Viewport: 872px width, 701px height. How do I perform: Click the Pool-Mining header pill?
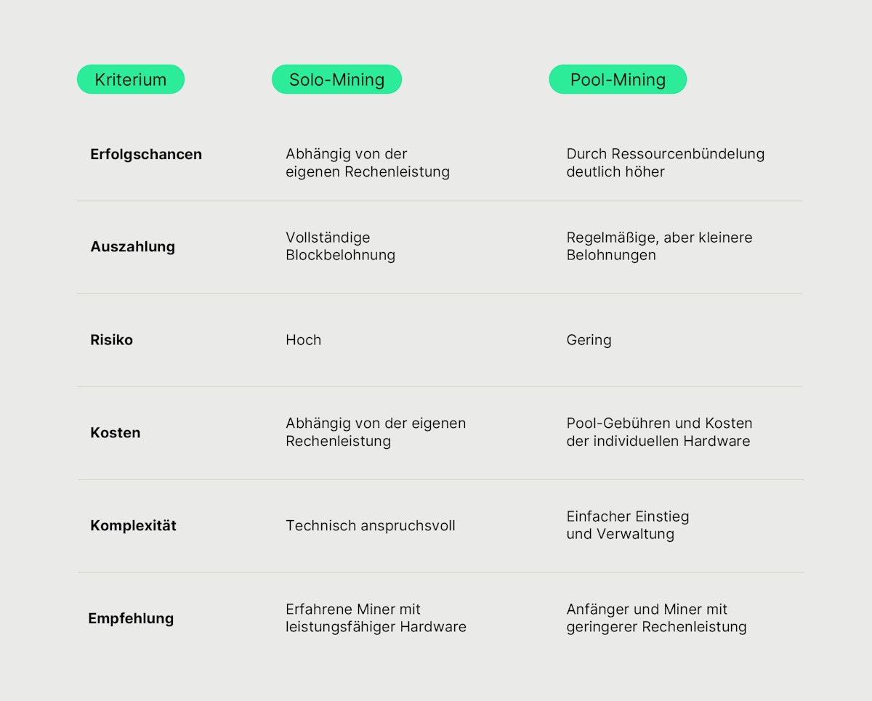click(x=618, y=79)
